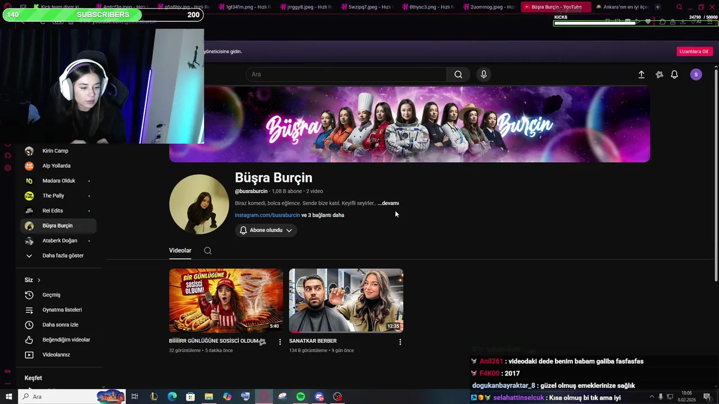Open SANATKAR BERBER barber video thumbnail
The height and width of the screenshot is (404, 719).
tap(346, 300)
